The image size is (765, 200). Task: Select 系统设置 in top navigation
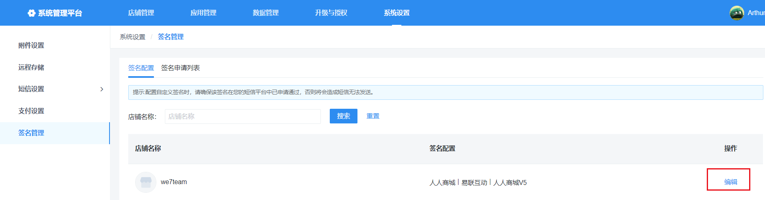point(397,13)
